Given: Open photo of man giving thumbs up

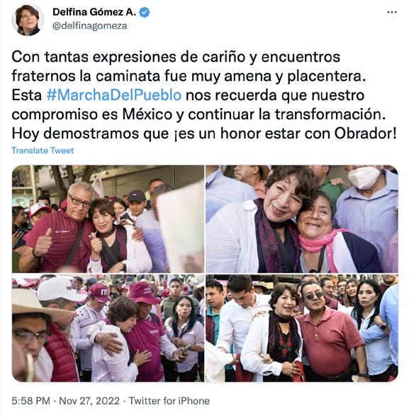Looking at the screenshot, I should click(x=108, y=219).
